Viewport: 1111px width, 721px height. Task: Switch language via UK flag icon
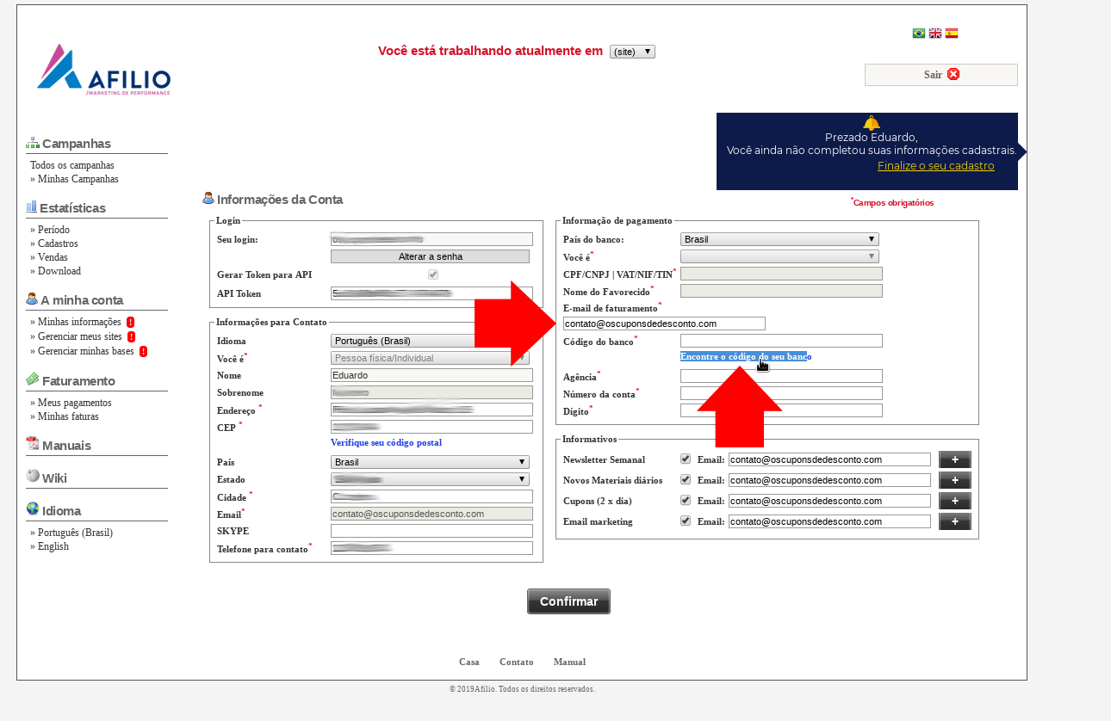pyautogui.click(x=935, y=34)
